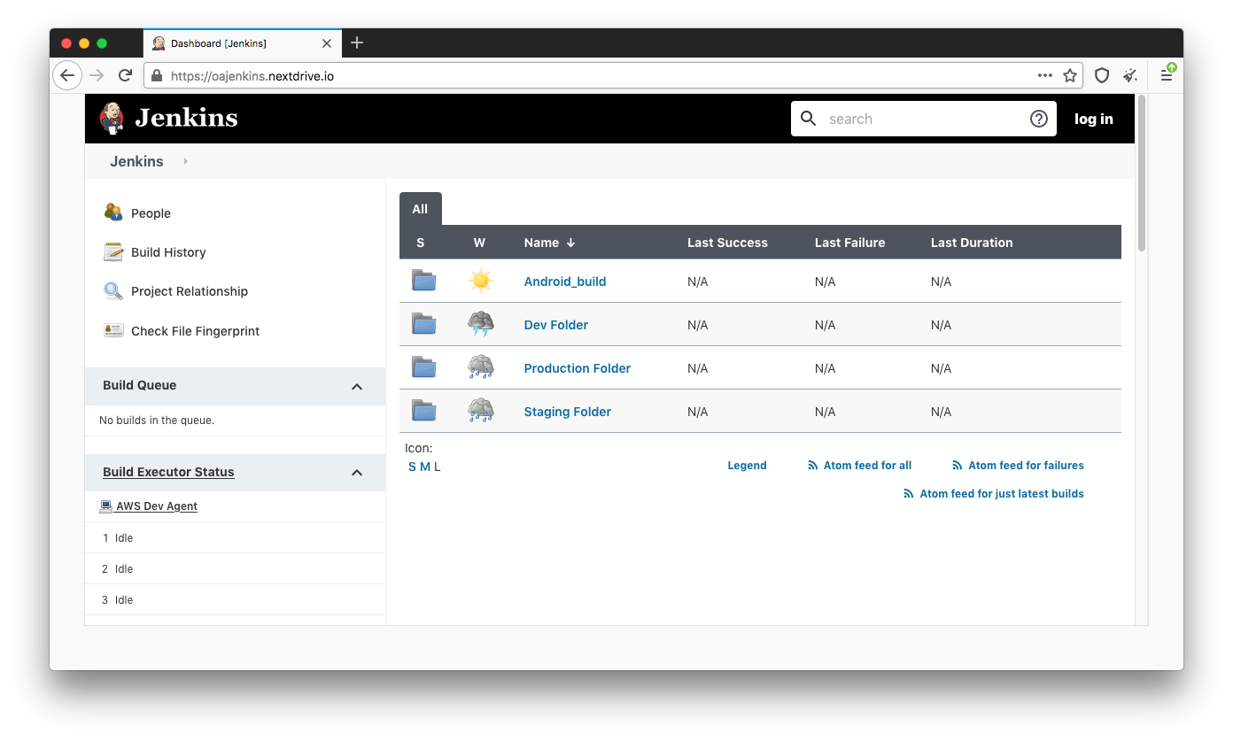Open the Staging Folder link
Image resolution: width=1233 pixels, height=741 pixels.
pyautogui.click(x=568, y=412)
